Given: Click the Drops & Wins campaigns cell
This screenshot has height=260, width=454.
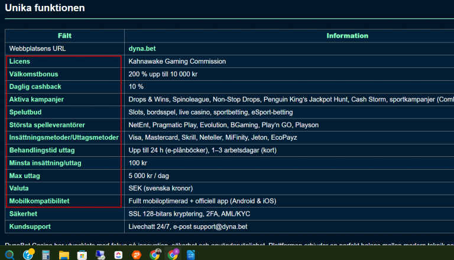Looking at the screenshot, I should pyautogui.click(x=291, y=100).
